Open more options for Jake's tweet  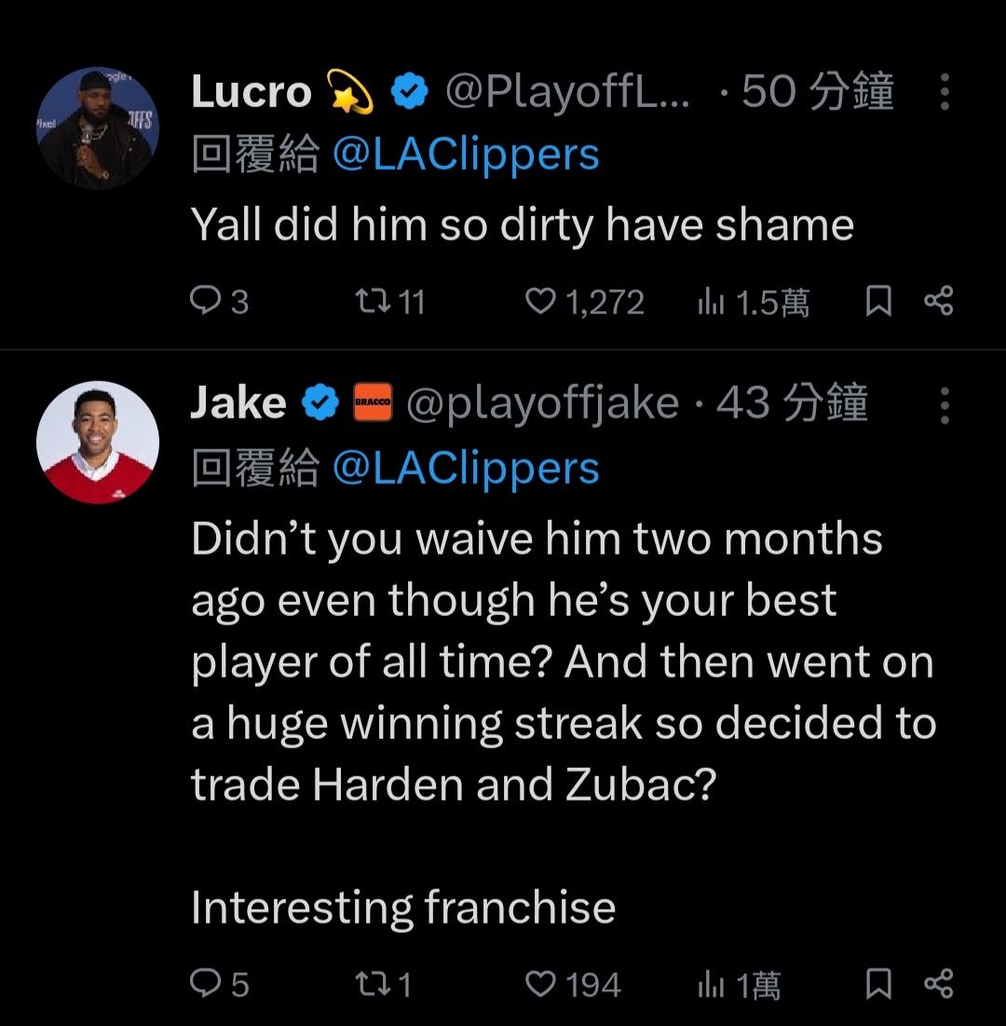pyautogui.click(x=944, y=404)
